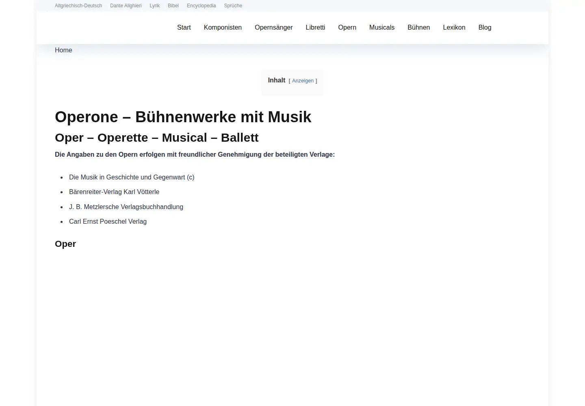Click the 'Inhalt' label in contents box

(x=276, y=80)
